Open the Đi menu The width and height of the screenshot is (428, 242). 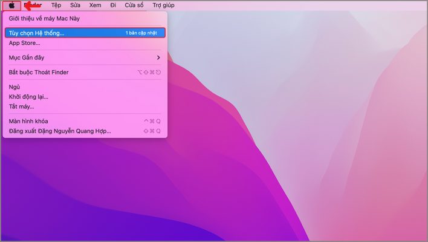pyautogui.click(x=113, y=5)
